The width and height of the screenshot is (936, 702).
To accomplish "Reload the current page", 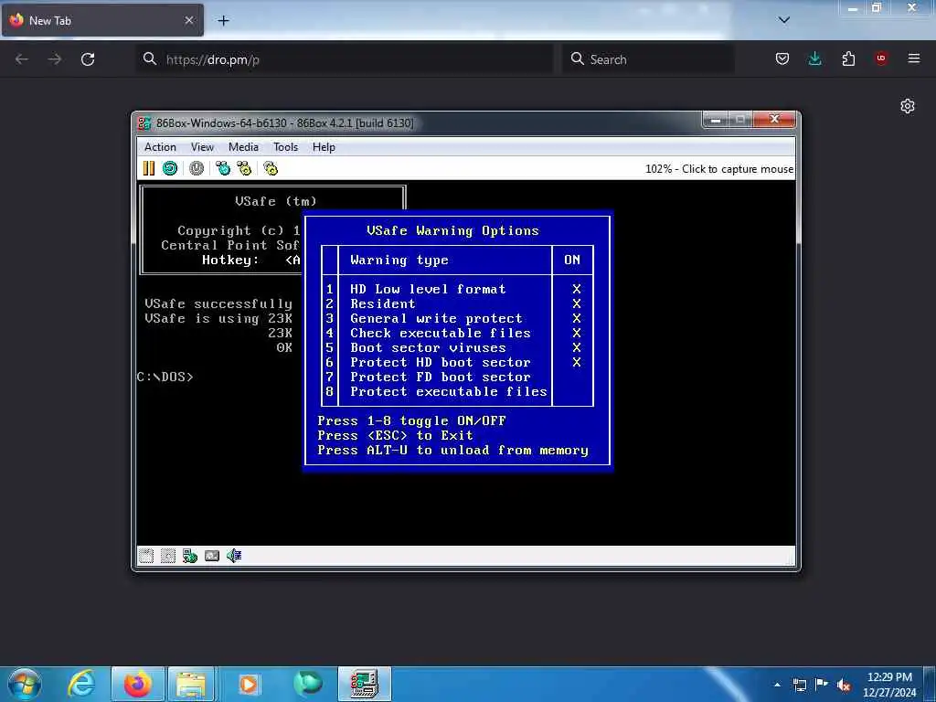I will [x=88, y=59].
